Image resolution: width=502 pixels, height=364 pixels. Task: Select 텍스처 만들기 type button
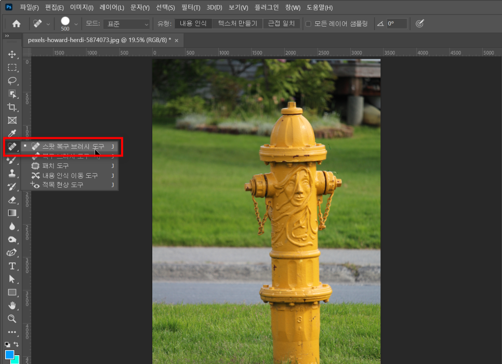pos(237,23)
